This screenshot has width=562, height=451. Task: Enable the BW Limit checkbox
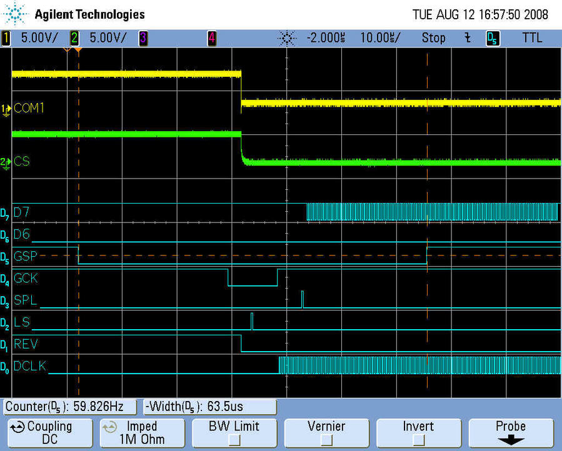[234, 440]
